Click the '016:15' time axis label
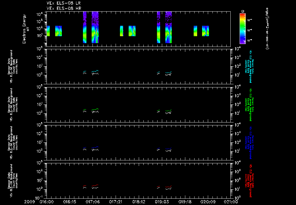 coord(69,202)
